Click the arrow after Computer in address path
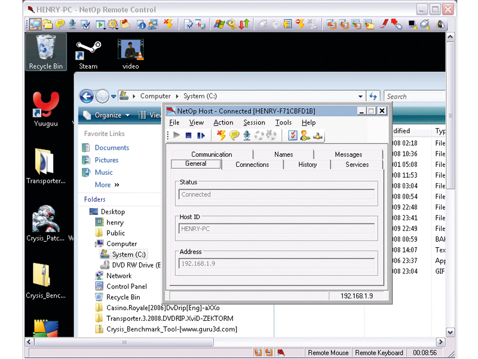 [x=177, y=96]
